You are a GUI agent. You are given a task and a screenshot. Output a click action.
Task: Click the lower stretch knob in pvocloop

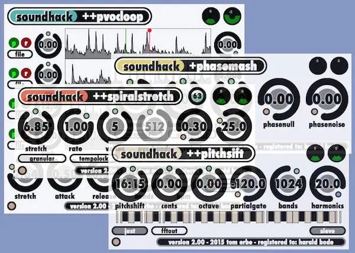25,180
